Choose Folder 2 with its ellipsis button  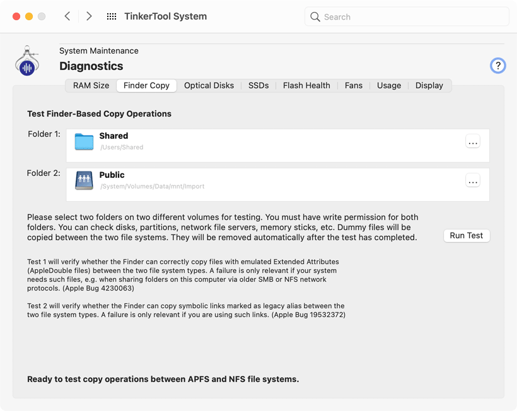click(472, 181)
